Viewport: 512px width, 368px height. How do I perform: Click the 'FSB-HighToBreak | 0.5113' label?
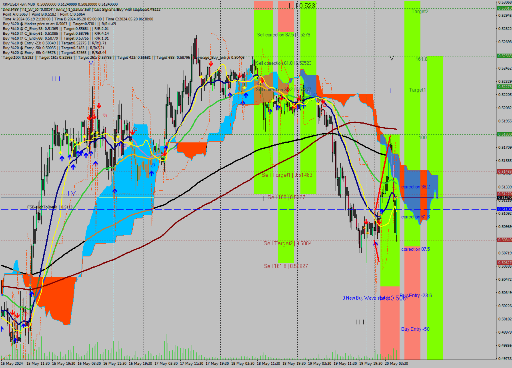pos(50,207)
